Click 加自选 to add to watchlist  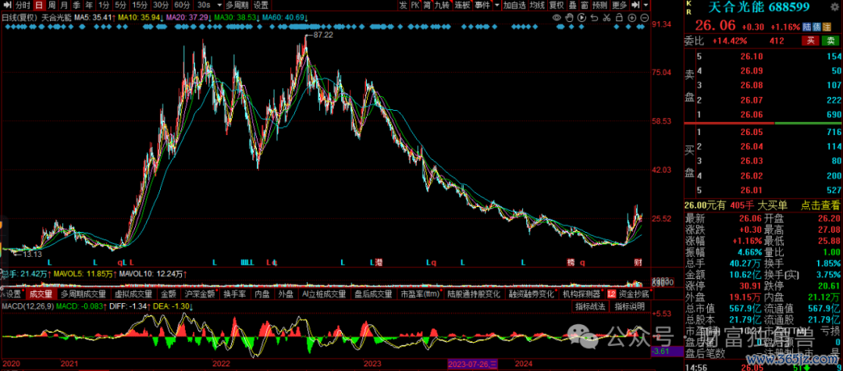pos(514,5)
